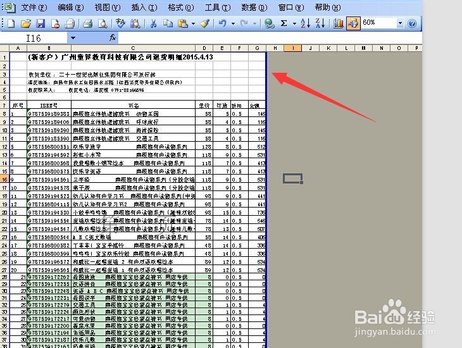Image resolution: width=462 pixels, height=348 pixels.
Task: Click cell with ISBN 9787539196572
Action: pos(49,262)
